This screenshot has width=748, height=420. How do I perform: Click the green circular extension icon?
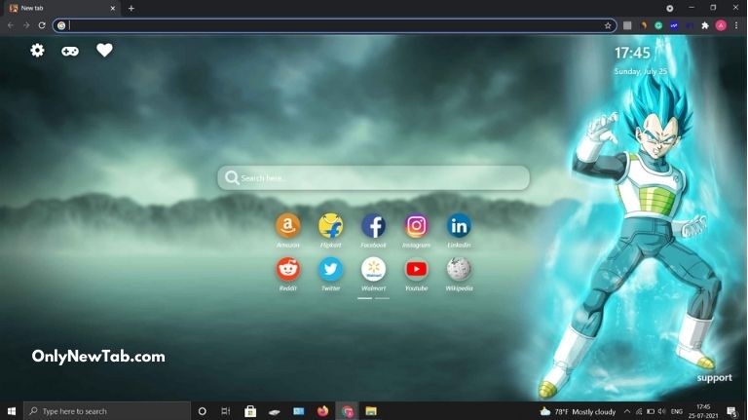(x=658, y=25)
